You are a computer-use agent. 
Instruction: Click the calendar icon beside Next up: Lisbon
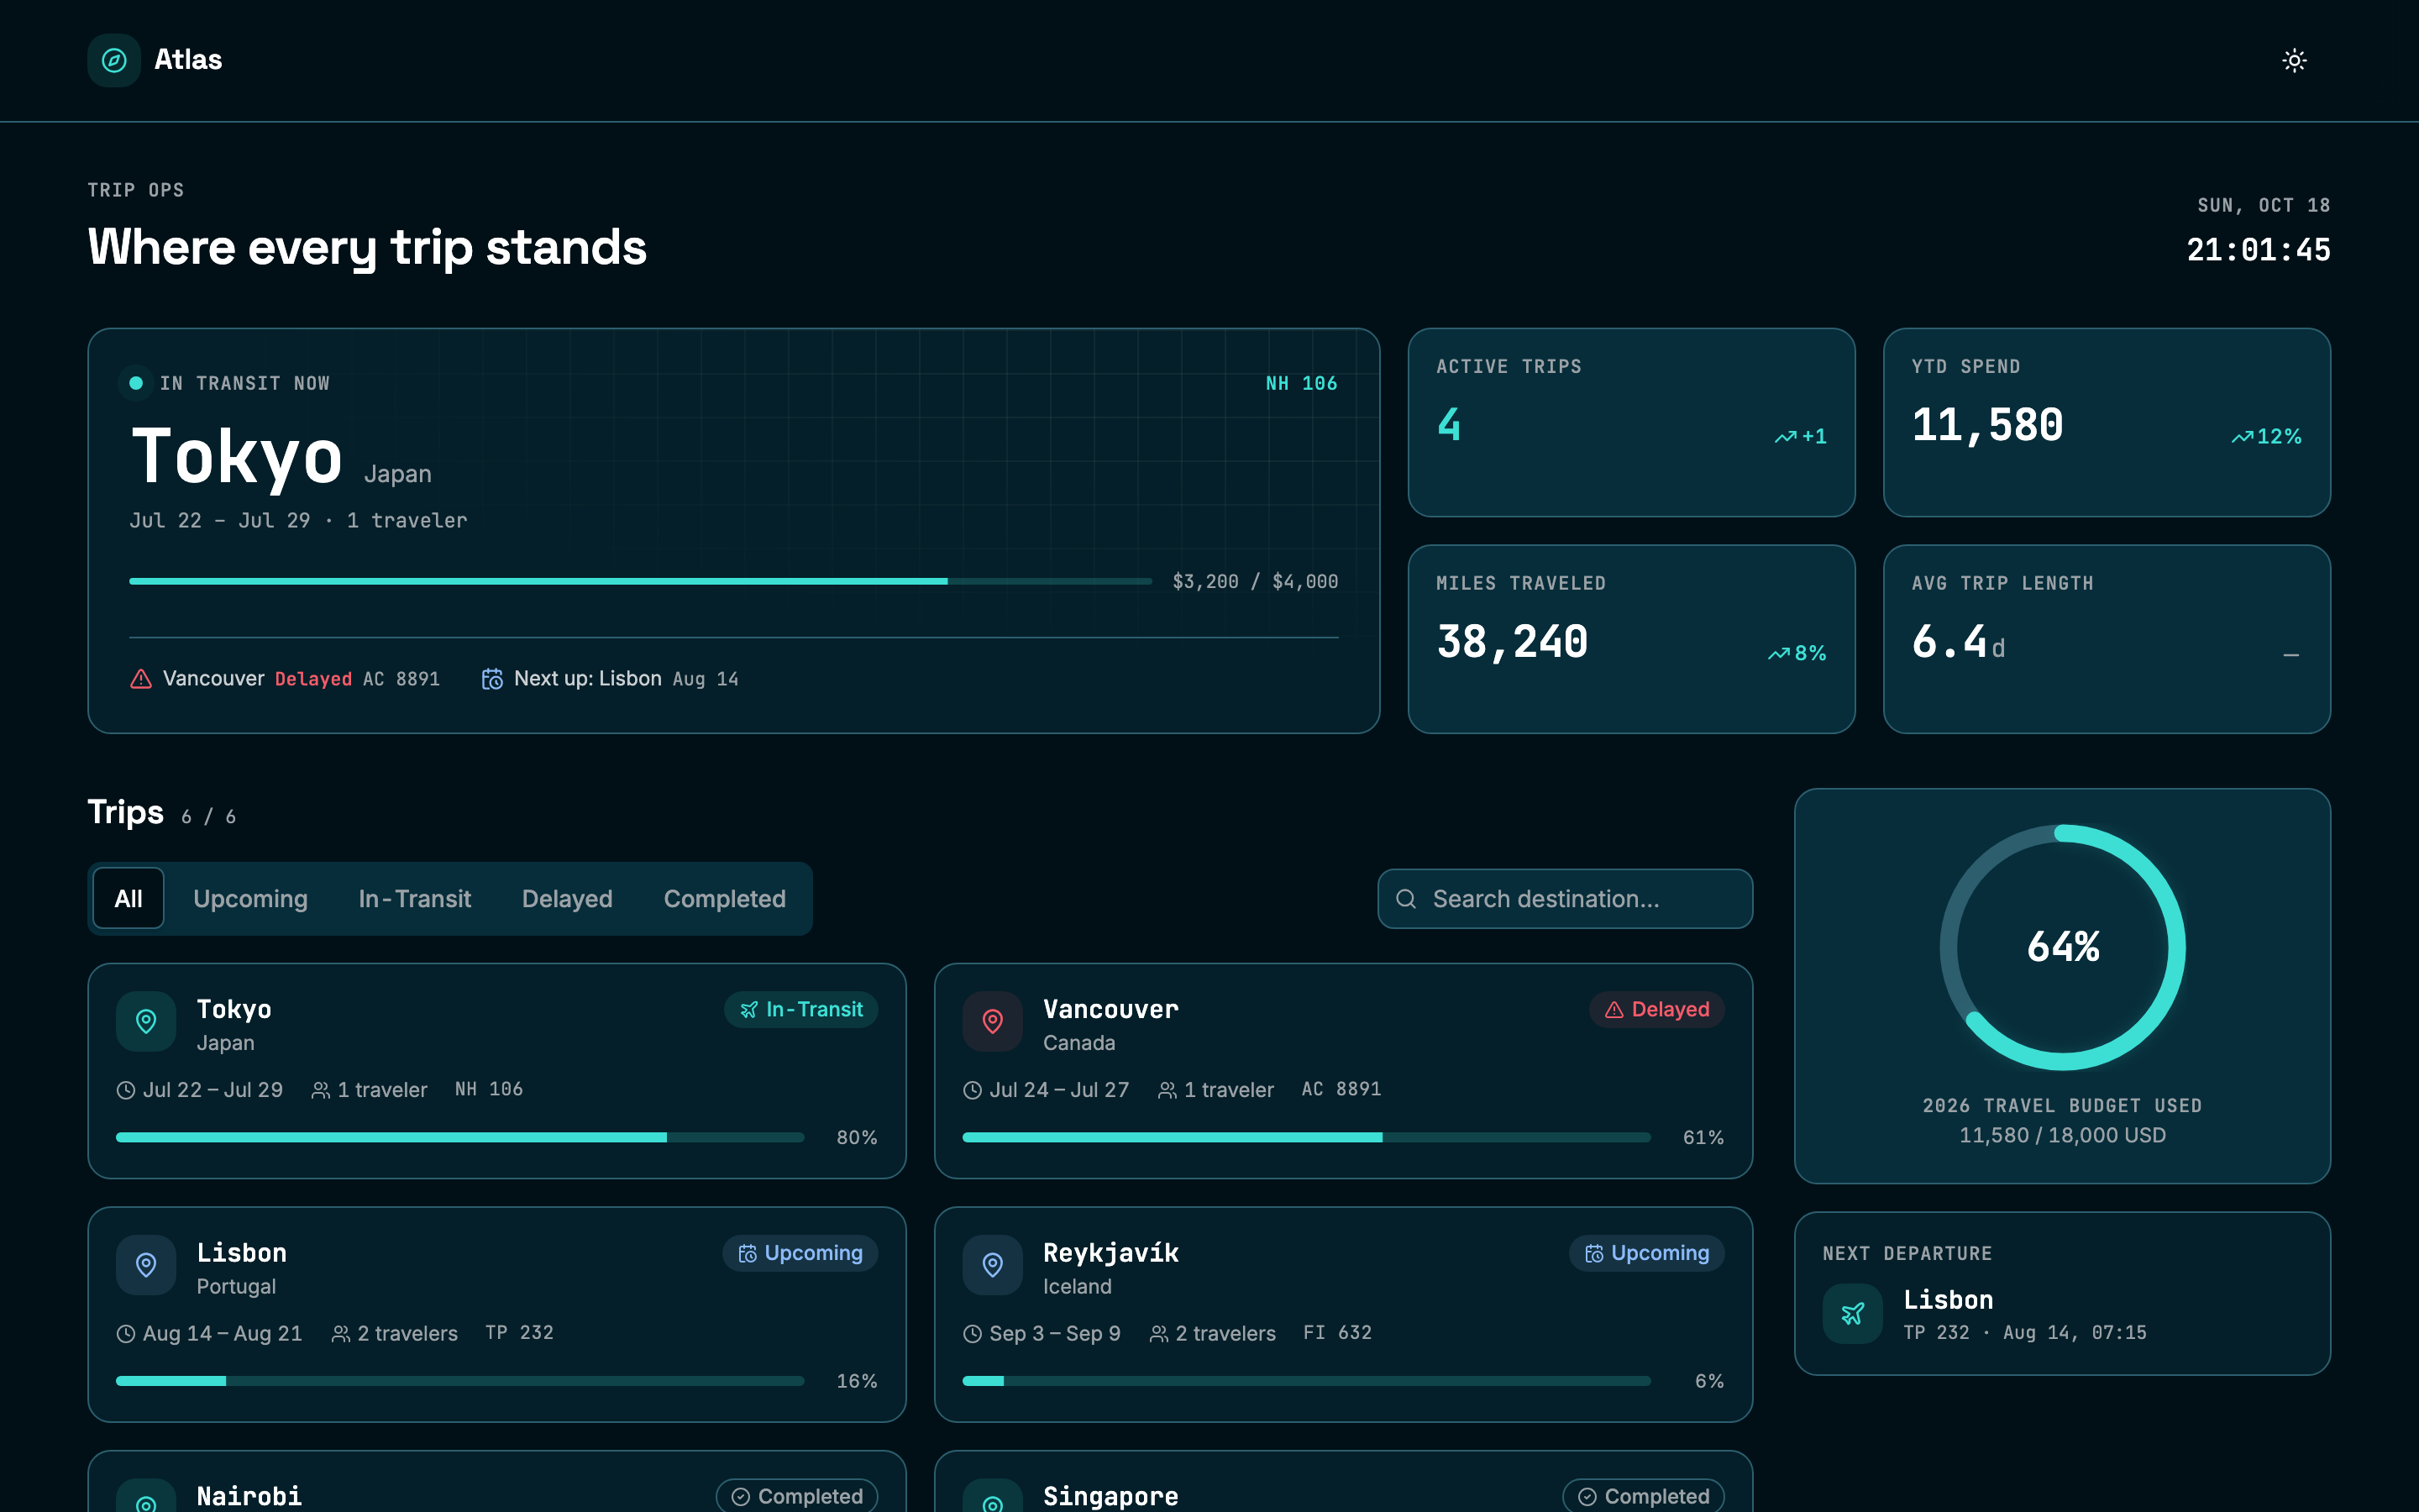point(492,679)
